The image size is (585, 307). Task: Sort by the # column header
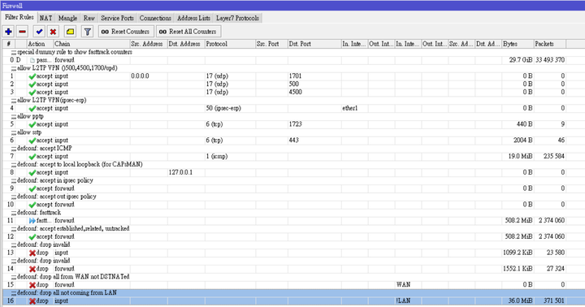click(x=9, y=44)
